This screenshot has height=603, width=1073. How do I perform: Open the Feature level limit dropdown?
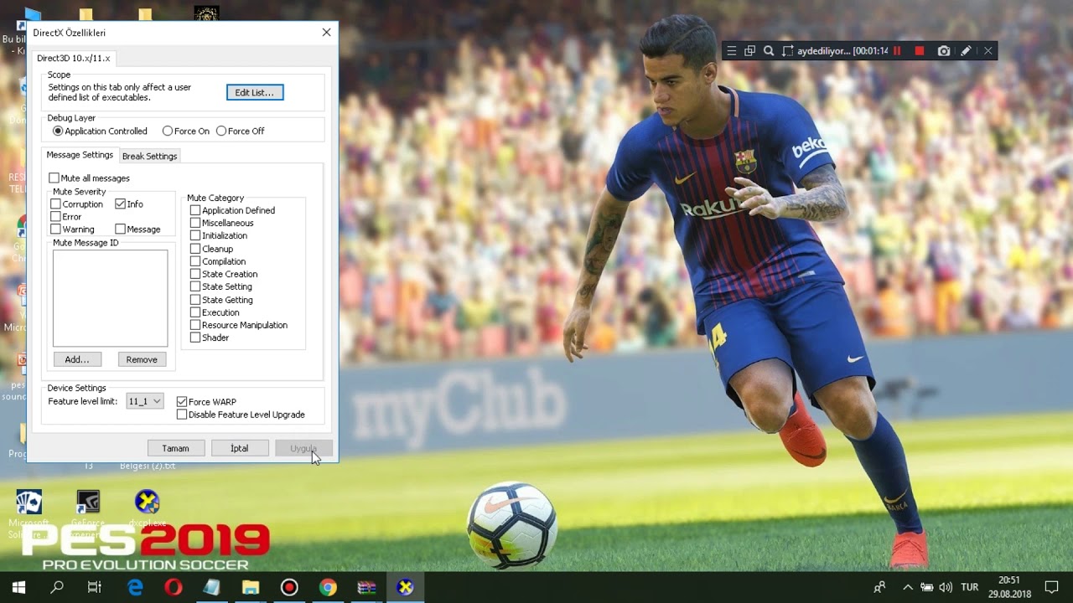144,402
